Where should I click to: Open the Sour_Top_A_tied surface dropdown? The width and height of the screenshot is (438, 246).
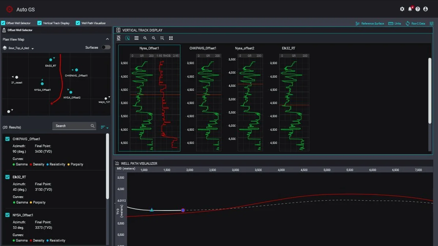coord(33,48)
